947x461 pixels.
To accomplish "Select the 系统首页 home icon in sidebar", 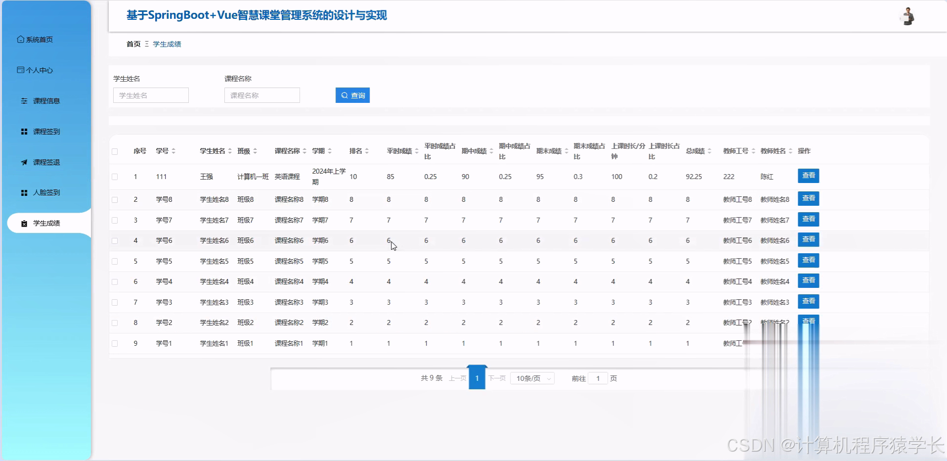I will 20,39.
